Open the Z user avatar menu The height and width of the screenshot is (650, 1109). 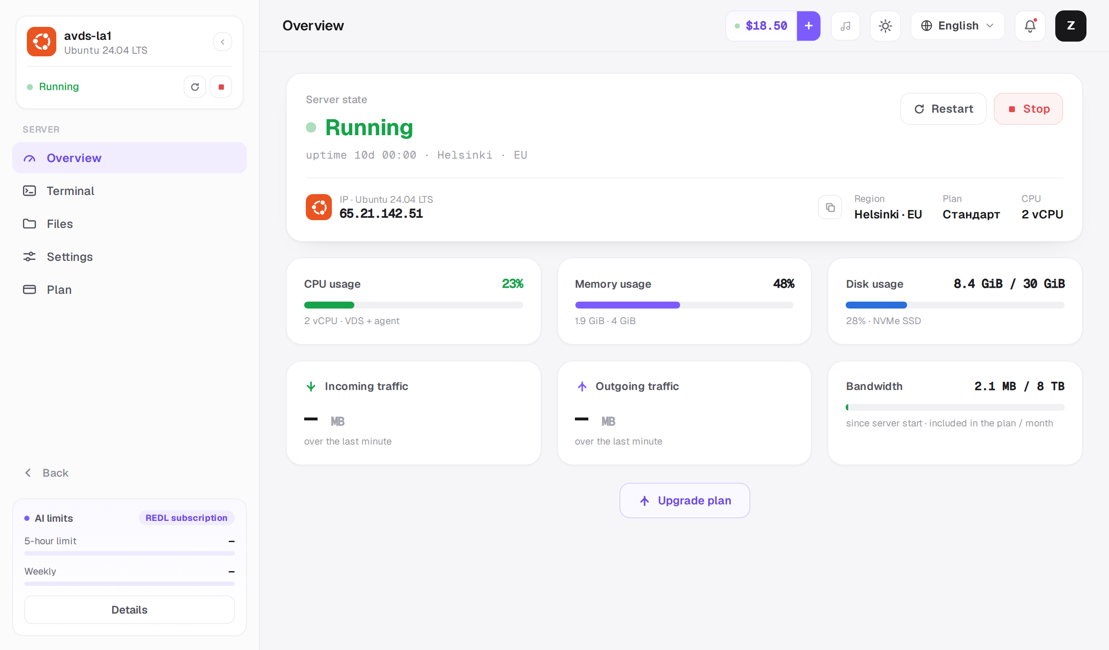pyautogui.click(x=1071, y=26)
